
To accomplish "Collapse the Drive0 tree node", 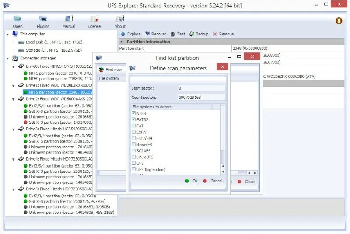I will [x=14, y=66].
